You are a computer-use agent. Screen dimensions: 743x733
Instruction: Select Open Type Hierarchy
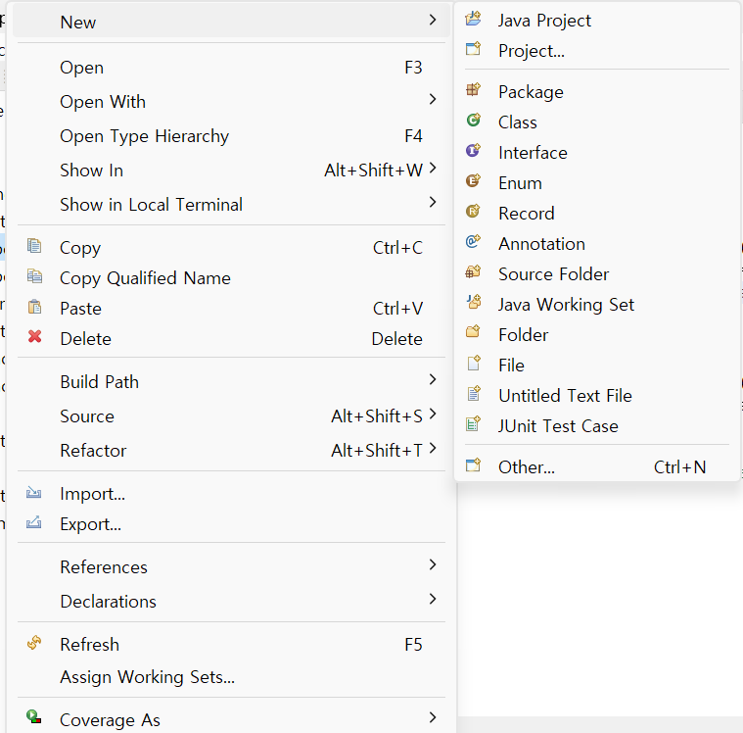coord(231,136)
